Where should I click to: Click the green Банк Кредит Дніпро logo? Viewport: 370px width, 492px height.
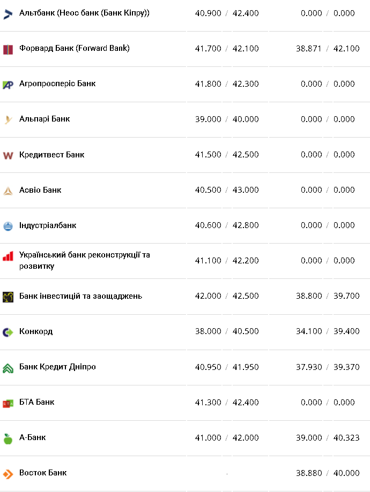pyautogui.click(x=8, y=368)
